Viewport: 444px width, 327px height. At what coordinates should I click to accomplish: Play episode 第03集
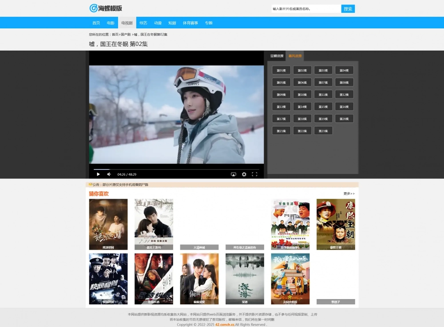point(323,71)
